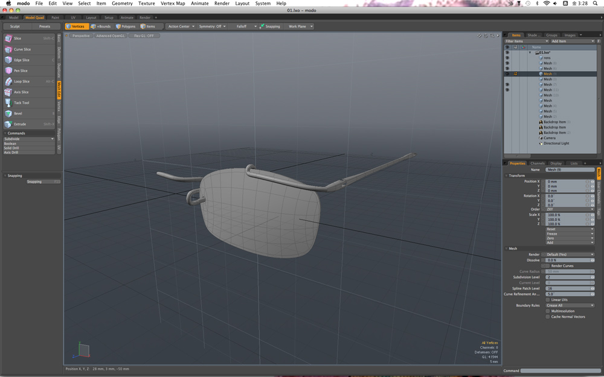This screenshot has height=377, width=604.
Task: Click the viewport rotate control icon
Action: pyautogui.click(x=486, y=36)
